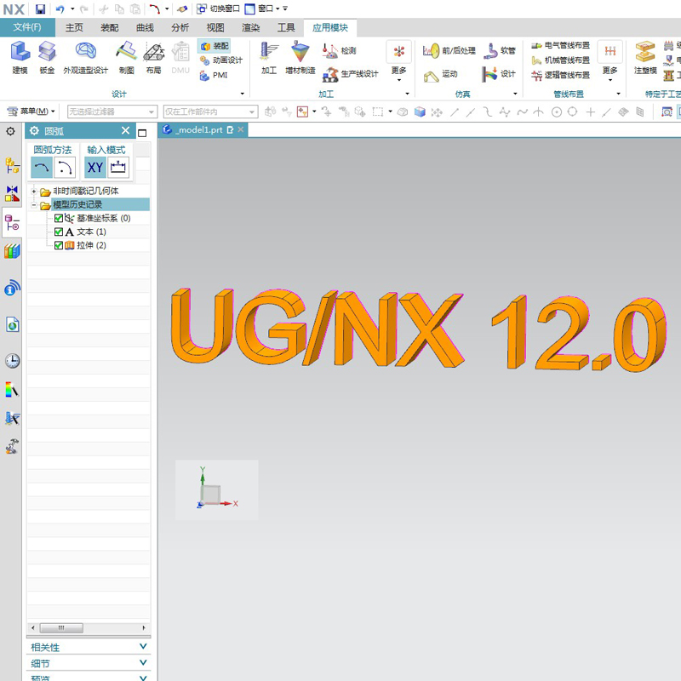Open the 布局 layout module
Image resolution: width=681 pixels, height=681 pixels.
point(154,58)
